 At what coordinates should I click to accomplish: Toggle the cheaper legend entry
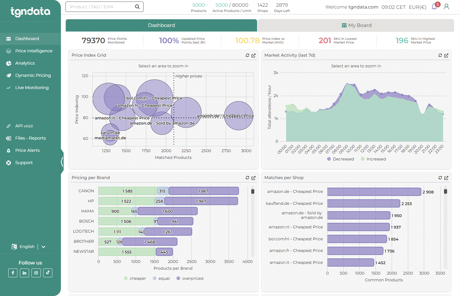[x=135, y=279]
